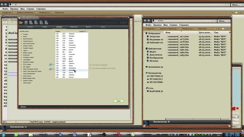Select Juventus row in the team list

click(x=72, y=54)
